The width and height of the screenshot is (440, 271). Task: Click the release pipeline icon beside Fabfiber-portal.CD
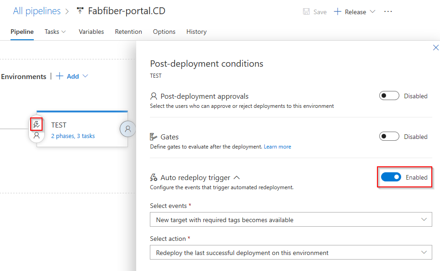pos(80,11)
